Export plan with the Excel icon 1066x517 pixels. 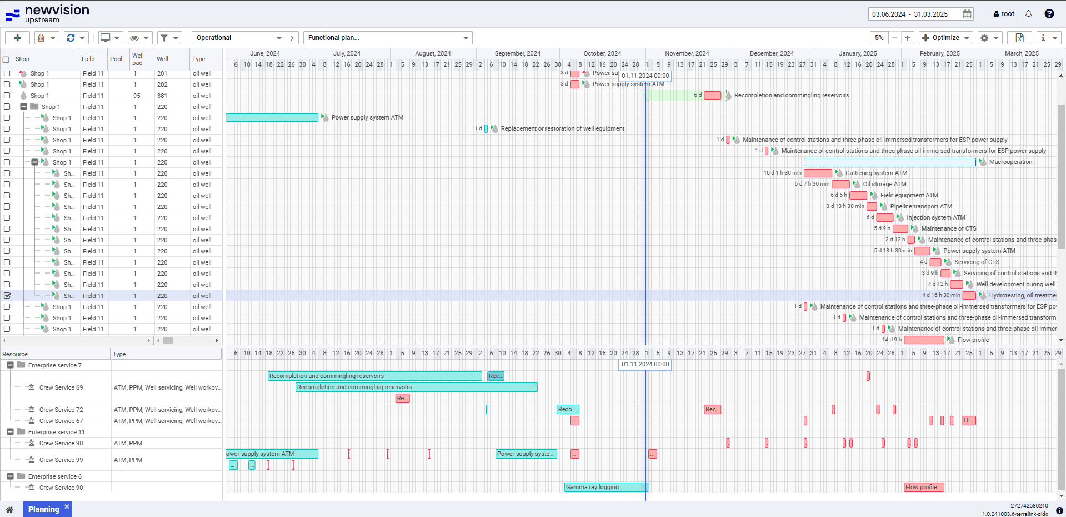pyautogui.click(x=1019, y=38)
